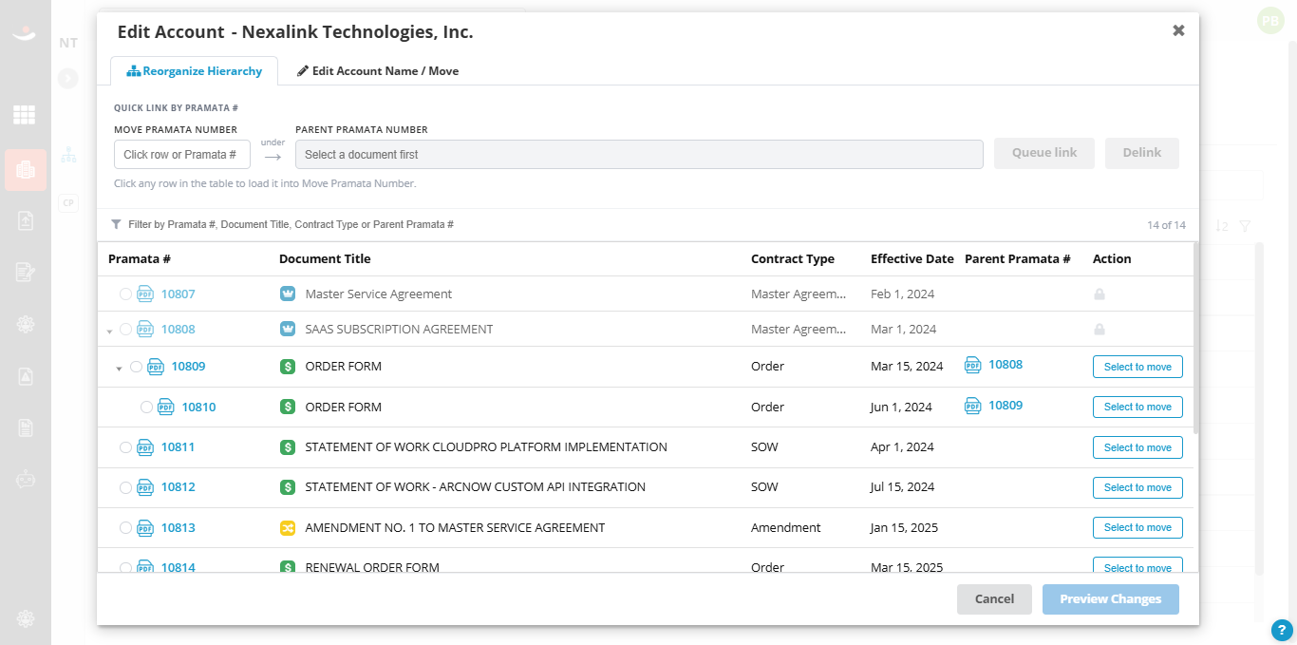Viewport: 1297px width, 645px height.
Task: Click dollar icon of 10810 ORDER FORM
Action: pyautogui.click(x=288, y=407)
